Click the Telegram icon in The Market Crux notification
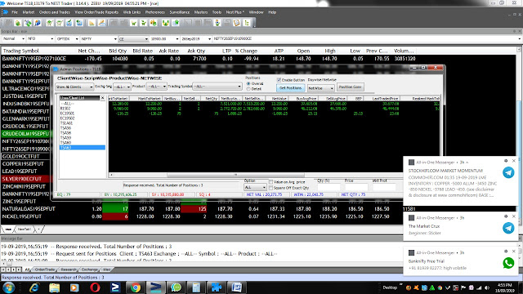The image size is (523, 294). [x=508, y=228]
